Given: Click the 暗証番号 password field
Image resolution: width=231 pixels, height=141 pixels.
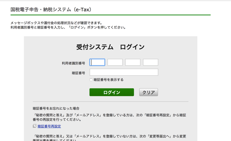Looking at the screenshot, I should click(124, 72).
